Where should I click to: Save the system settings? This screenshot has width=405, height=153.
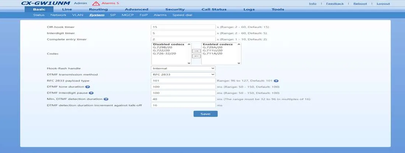tap(205, 114)
